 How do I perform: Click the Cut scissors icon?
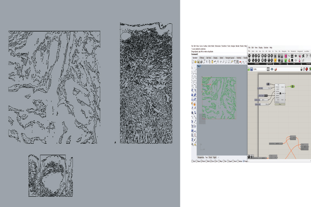coord(206,62)
